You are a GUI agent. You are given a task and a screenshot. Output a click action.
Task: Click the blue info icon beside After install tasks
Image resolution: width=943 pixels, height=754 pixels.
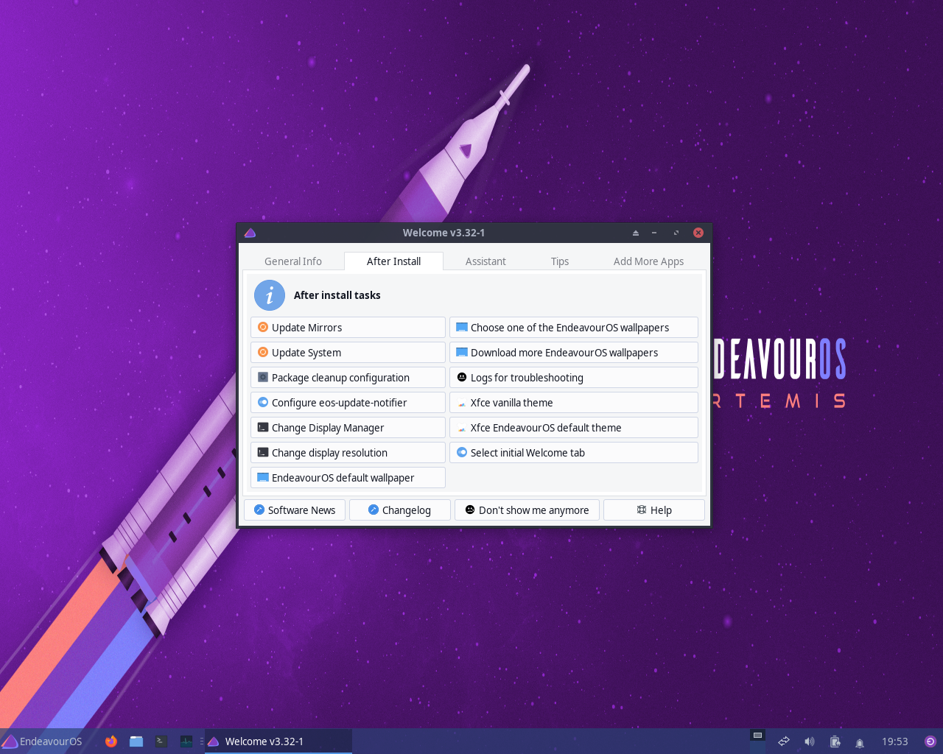pyautogui.click(x=270, y=295)
